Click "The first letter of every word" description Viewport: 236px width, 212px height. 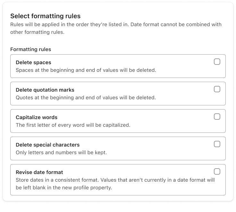(73, 125)
